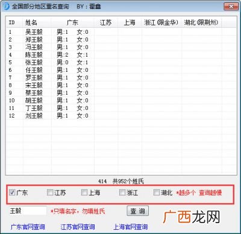Click the 江苏 column header
This screenshot has width=241, height=234.
[106, 22]
